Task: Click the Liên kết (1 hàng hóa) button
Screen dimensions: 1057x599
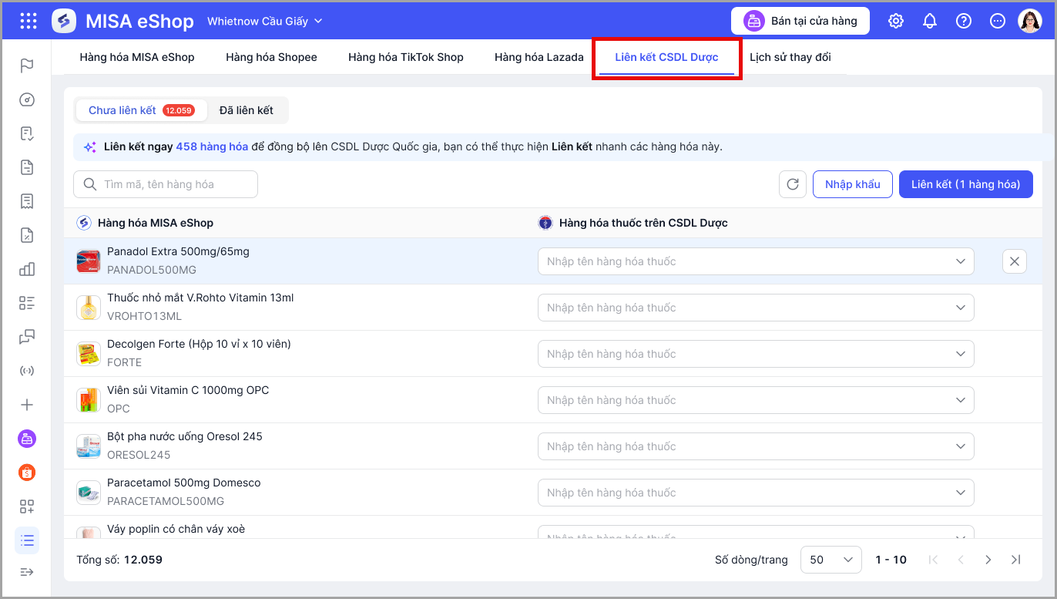Action: tap(966, 184)
